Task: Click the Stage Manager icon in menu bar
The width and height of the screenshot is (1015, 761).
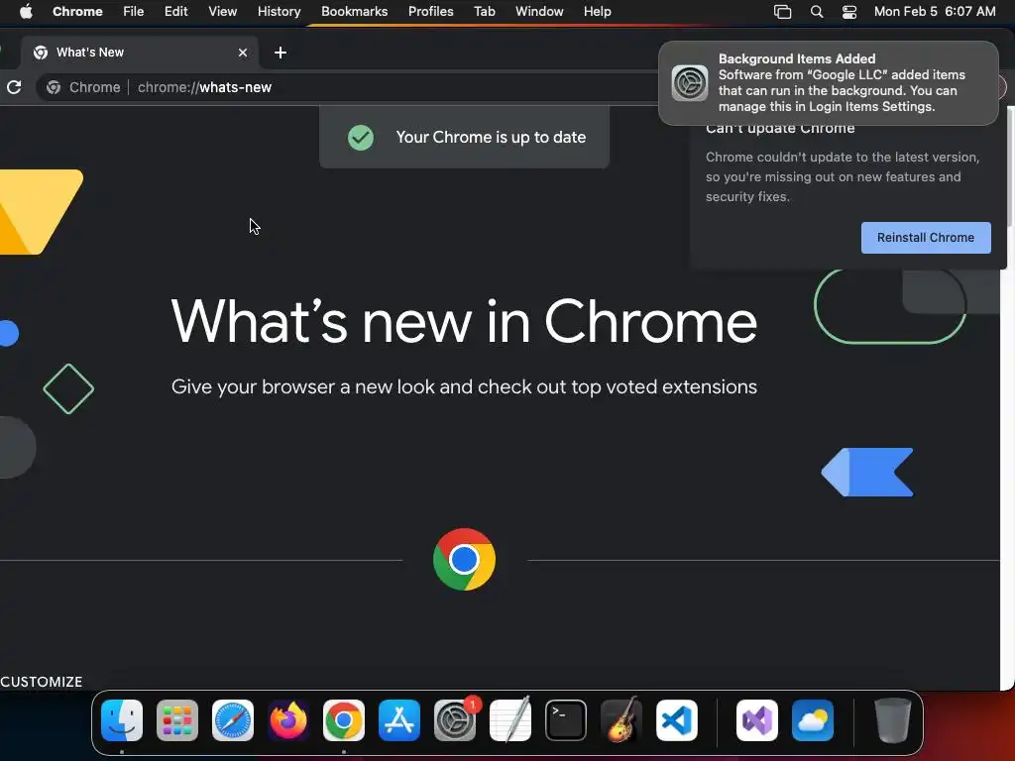Action: tap(783, 12)
